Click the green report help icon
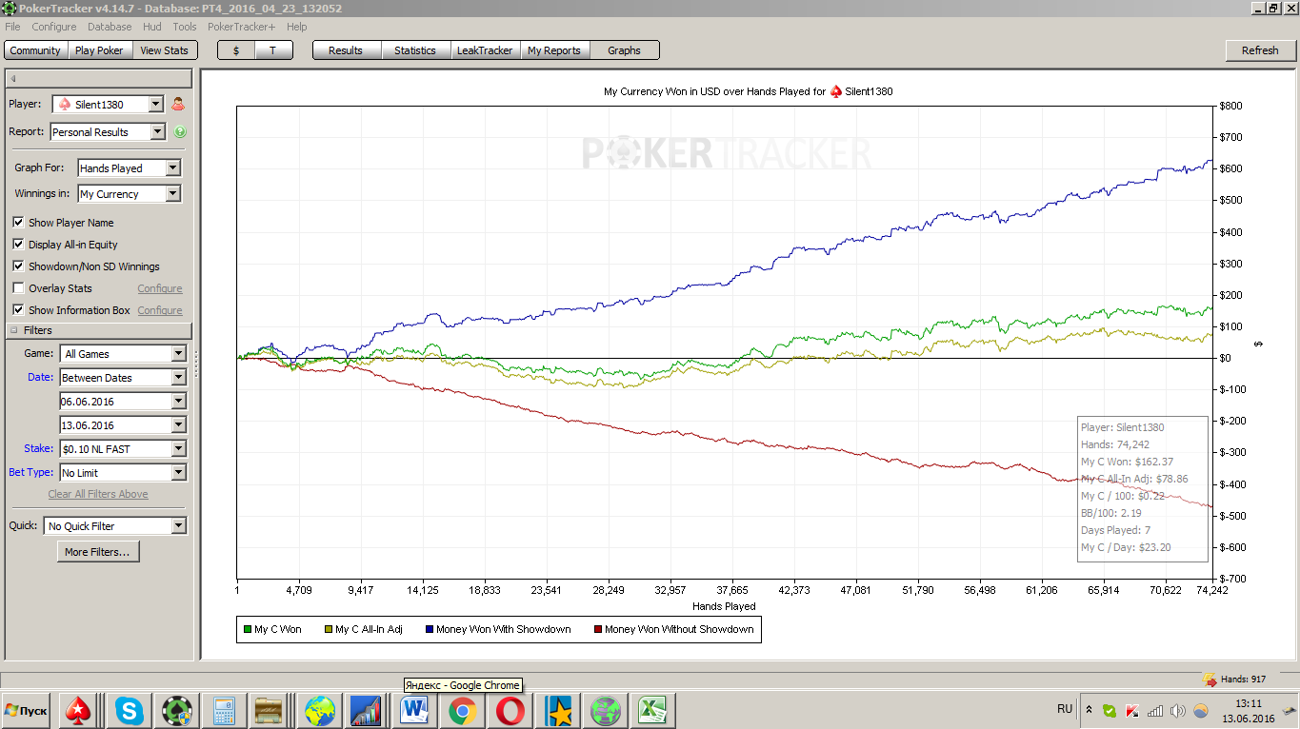This screenshot has width=1300, height=729. tap(180, 132)
